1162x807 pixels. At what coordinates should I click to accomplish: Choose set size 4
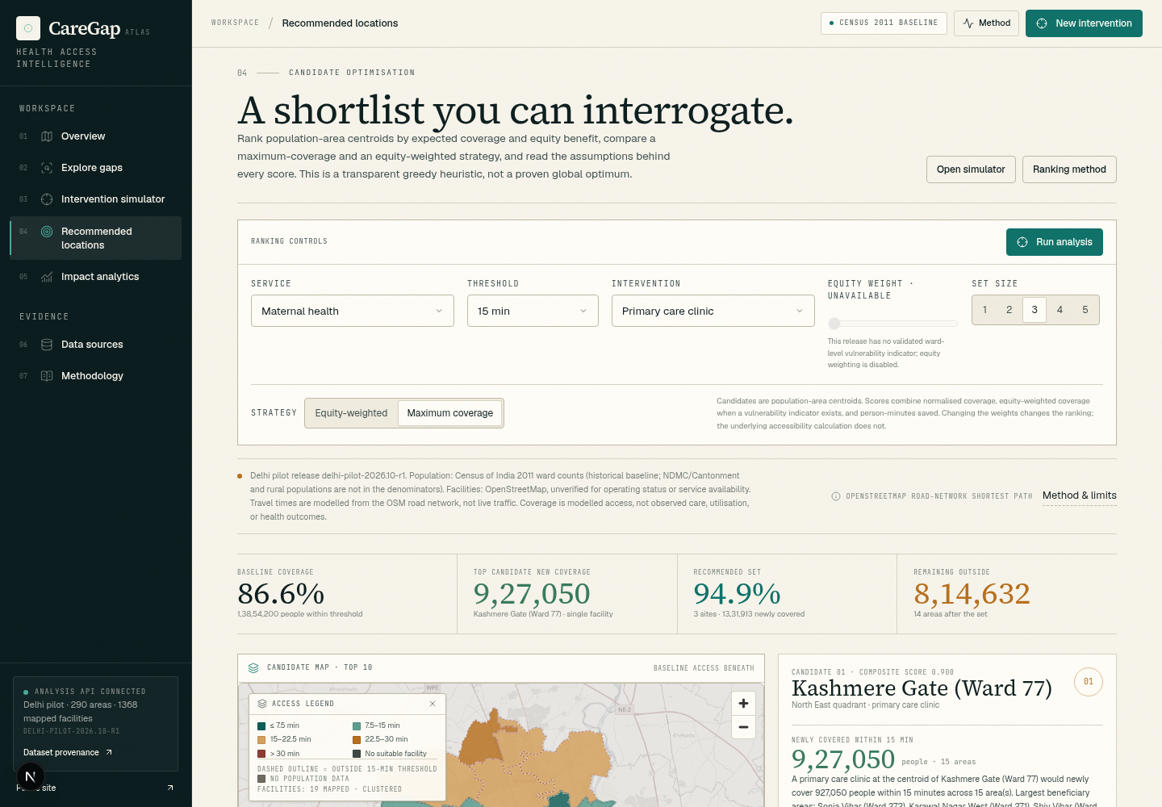(x=1060, y=310)
